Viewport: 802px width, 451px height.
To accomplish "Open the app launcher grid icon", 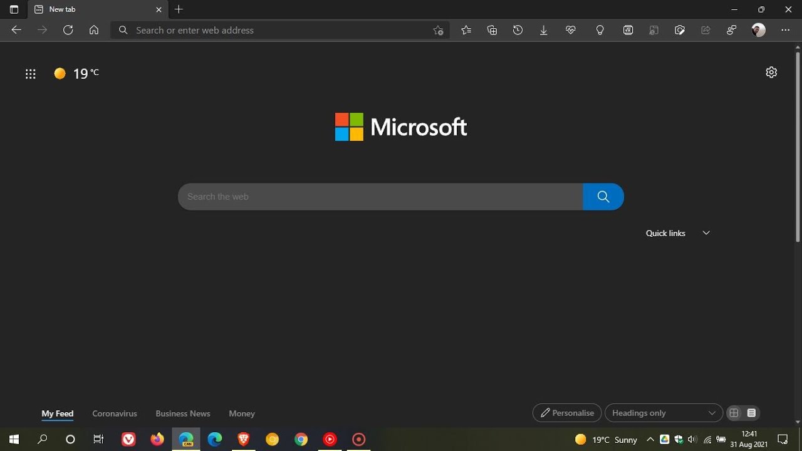I will pos(30,74).
